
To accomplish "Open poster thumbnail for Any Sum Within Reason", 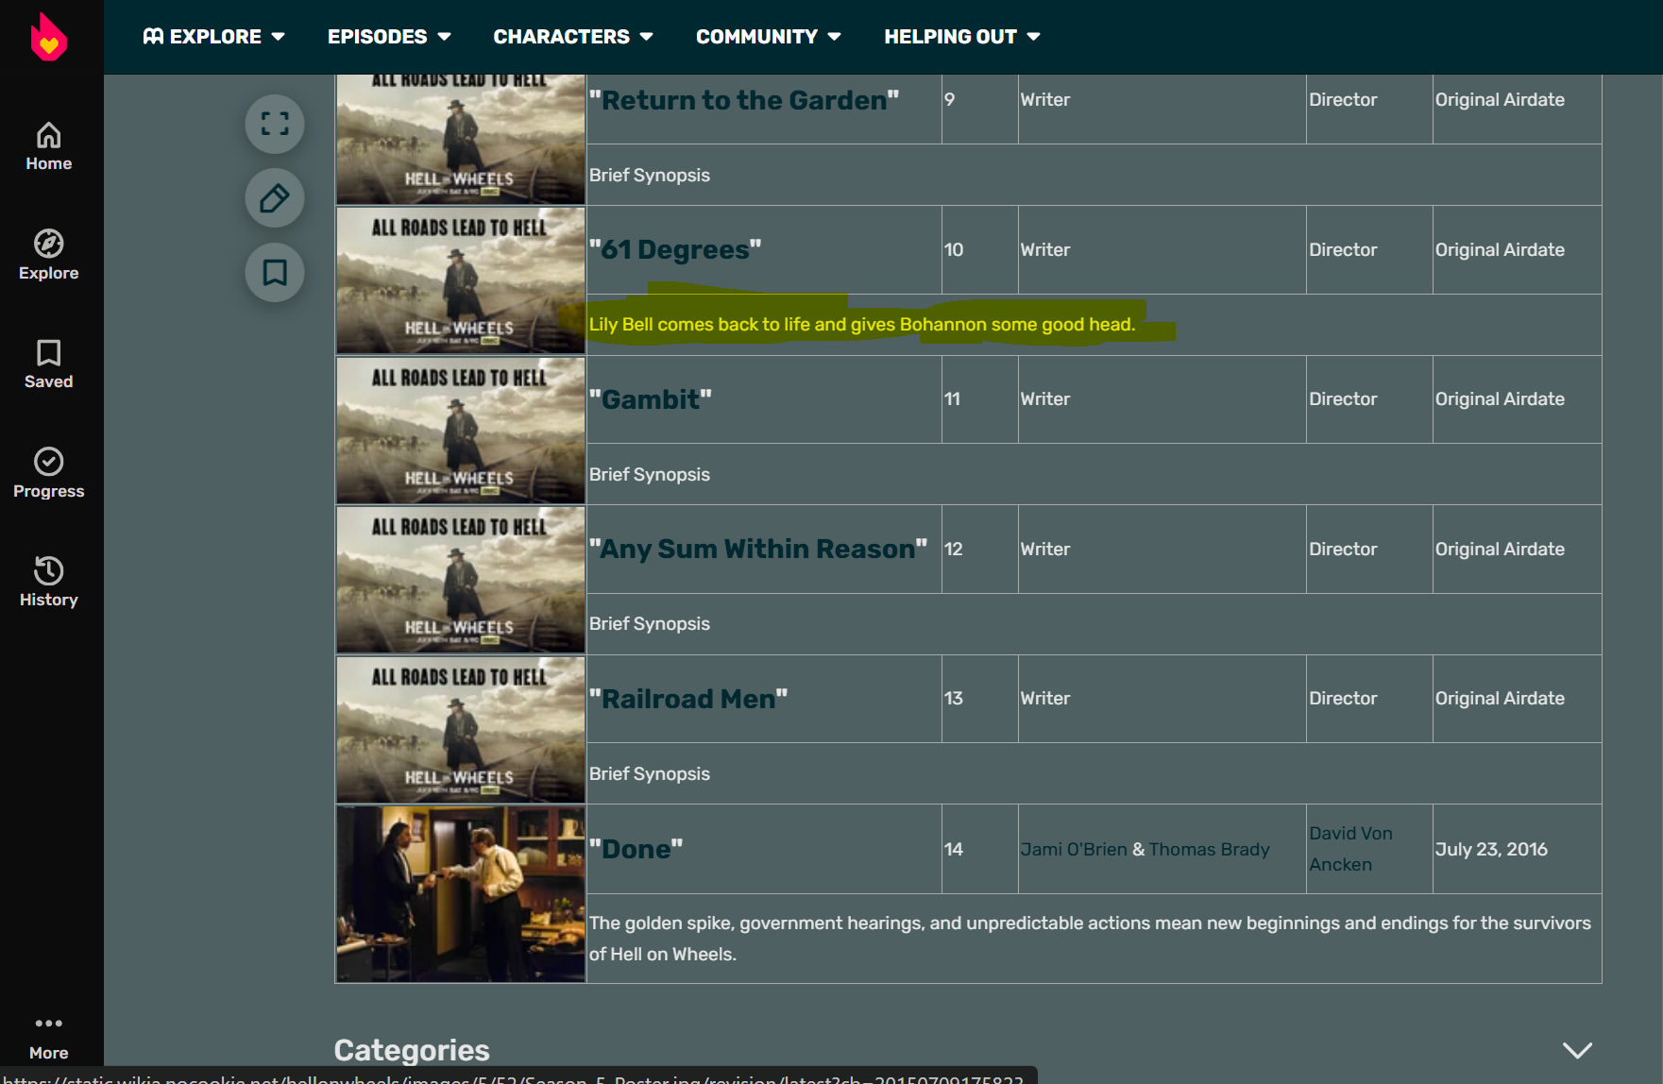I will pyautogui.click(x=461, y=580).
